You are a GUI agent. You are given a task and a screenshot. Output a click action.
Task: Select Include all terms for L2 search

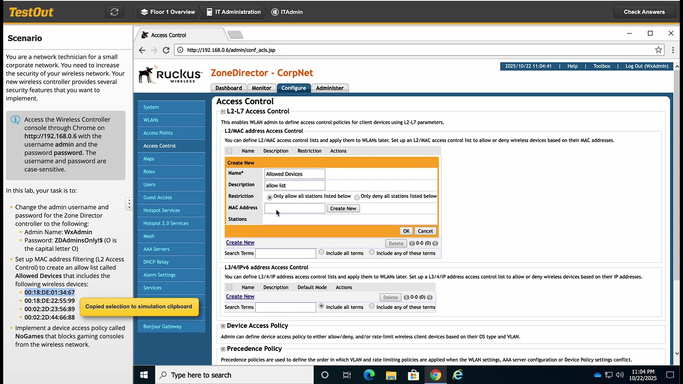[x=321, y=253]
